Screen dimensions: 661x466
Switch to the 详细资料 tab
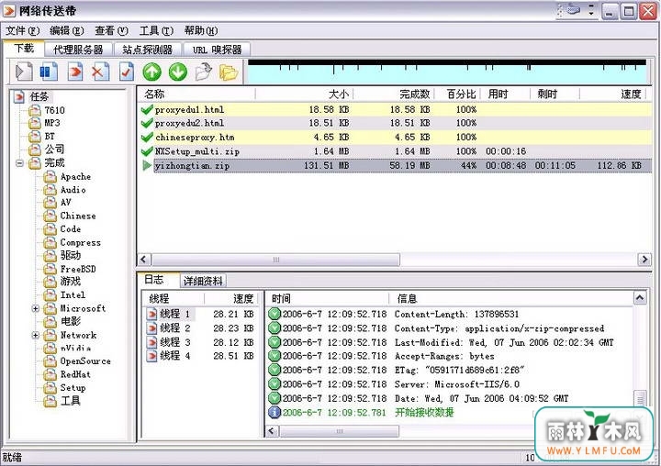coord(203,281)
